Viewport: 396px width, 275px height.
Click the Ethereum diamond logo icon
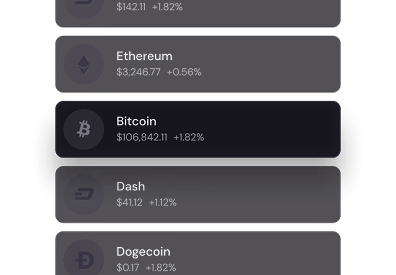pos(84,64)
